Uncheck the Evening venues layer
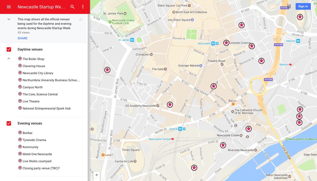The image size is (317, 181). (x=9, y=123)
